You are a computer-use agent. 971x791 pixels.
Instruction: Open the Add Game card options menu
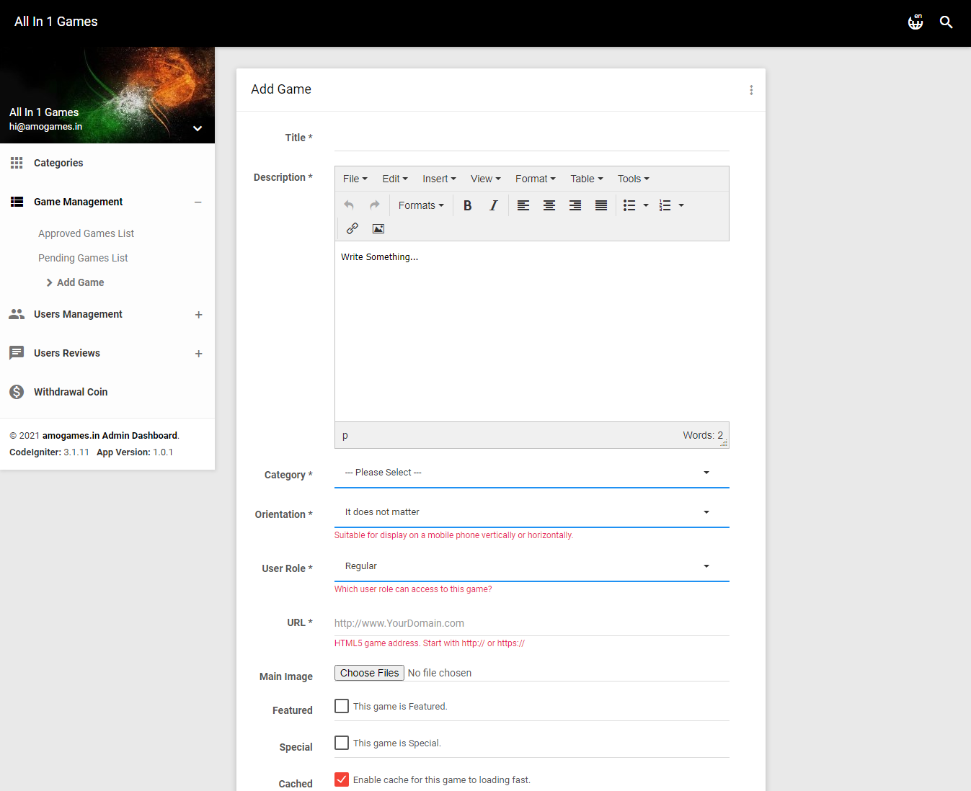(751, 90)
